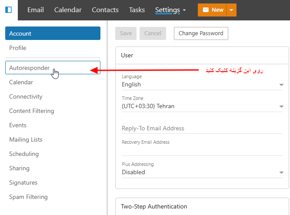Open the Plus Addressing dropdown

pos(202,172)
